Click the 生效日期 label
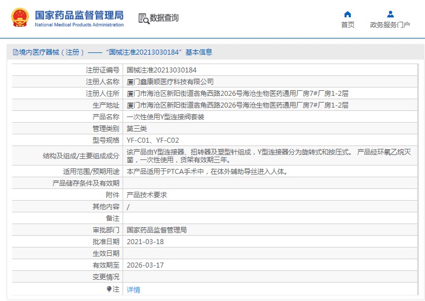 [106, 253]
